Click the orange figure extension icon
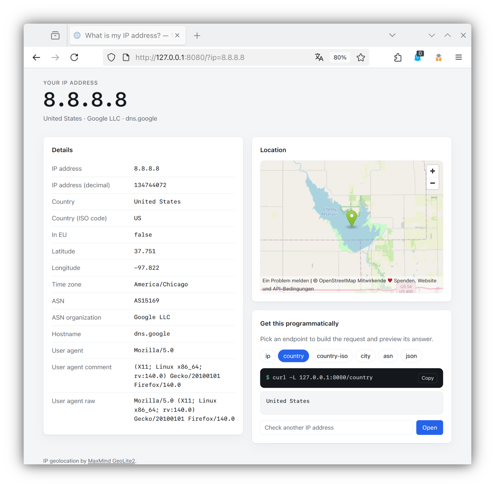 tap(438, 57)
